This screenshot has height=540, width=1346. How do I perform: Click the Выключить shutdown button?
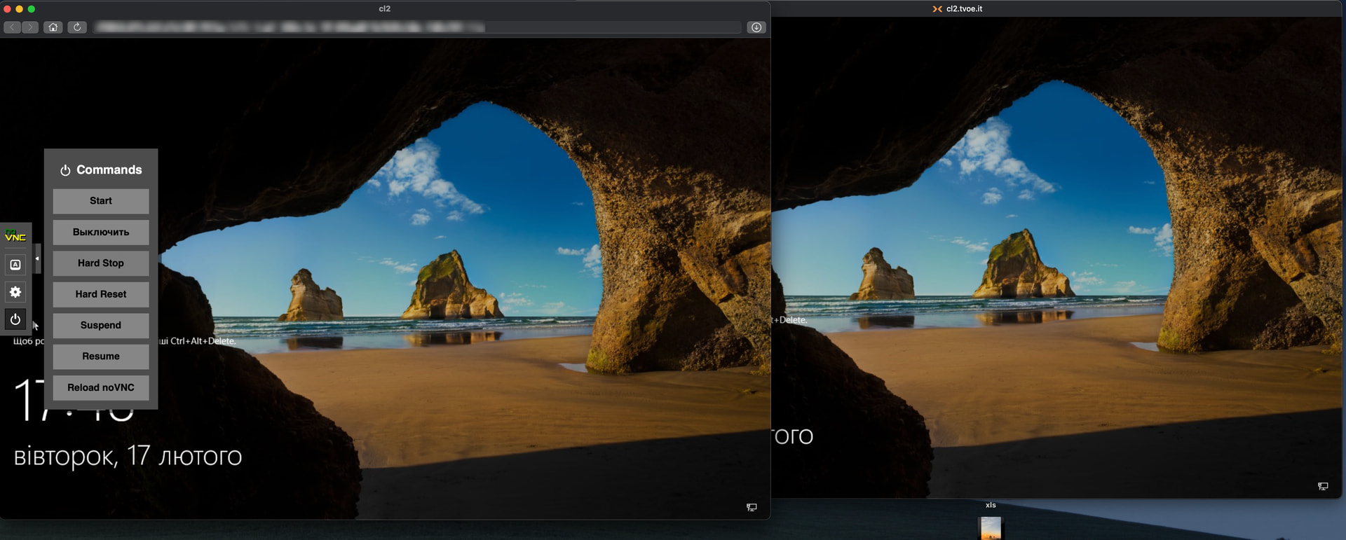click(x=101, y=233)
